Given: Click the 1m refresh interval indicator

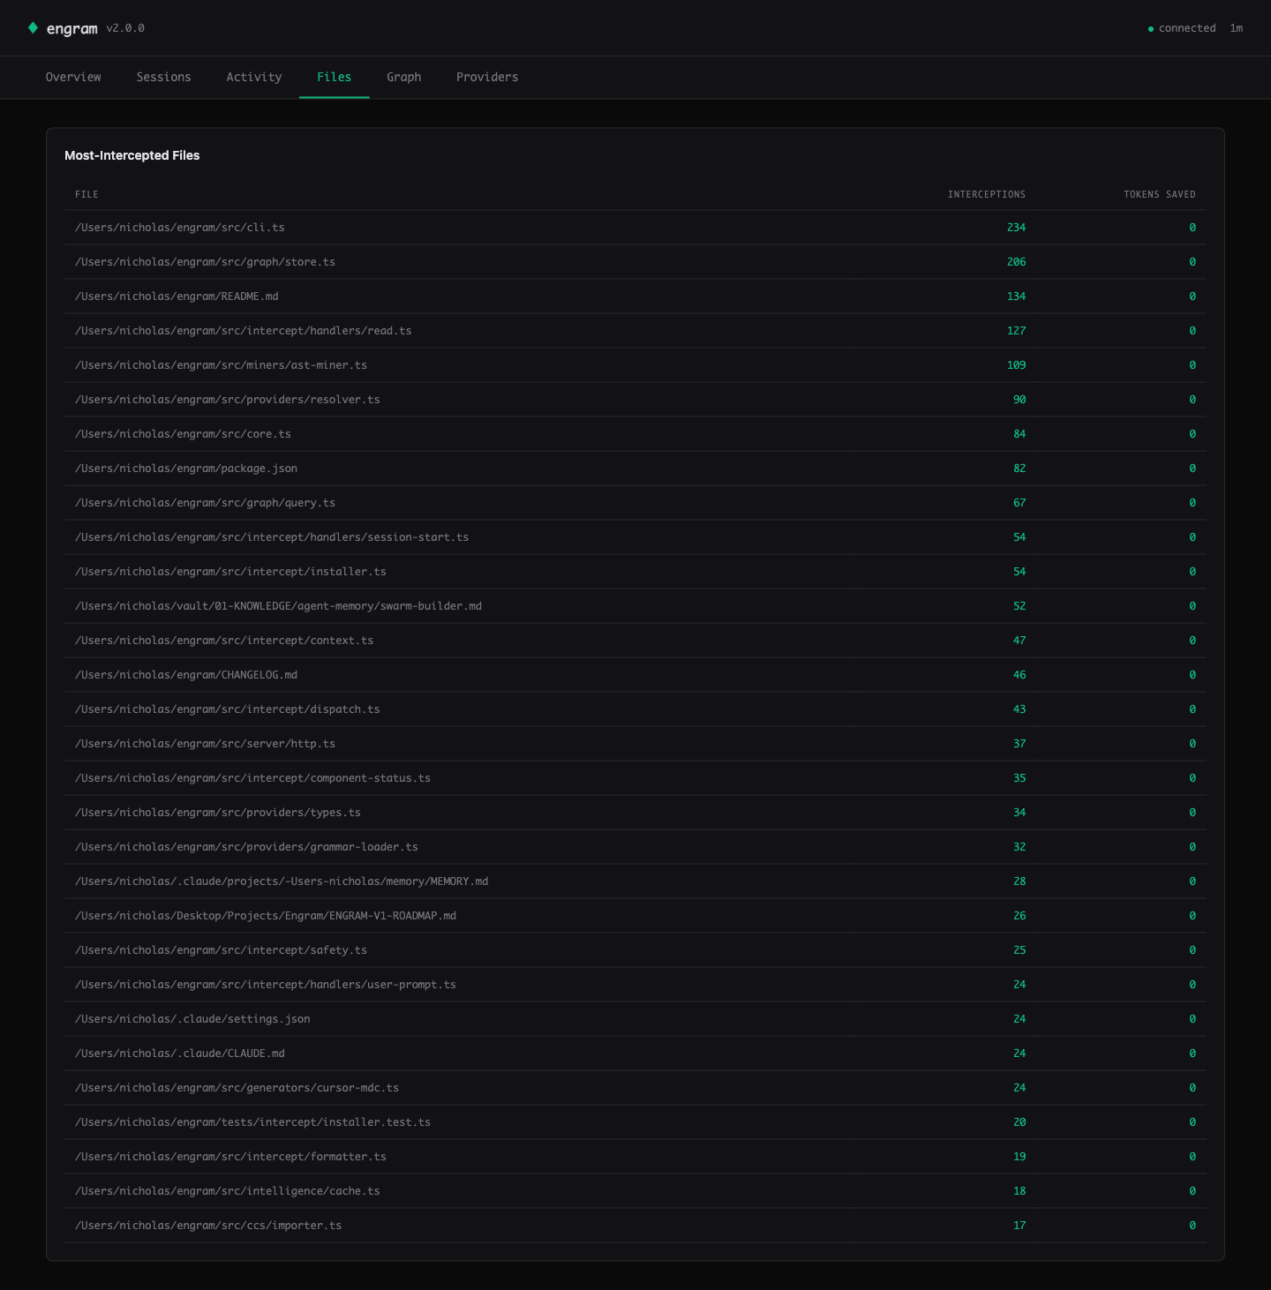Looking at the screenshot, I should tap(1236, 28).
